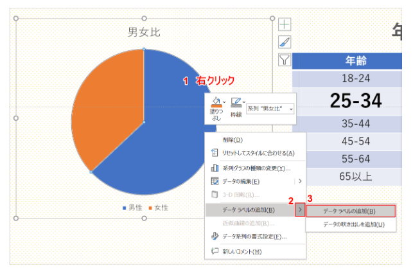The width and height of the screenshot is (413, 268).
Task: Click the 女性 legend entry
Action: point(157,208)
